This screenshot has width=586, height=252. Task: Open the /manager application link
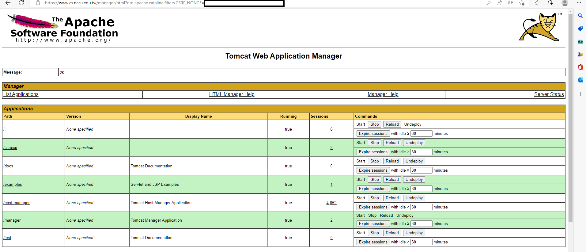click(x=12, y=220)
